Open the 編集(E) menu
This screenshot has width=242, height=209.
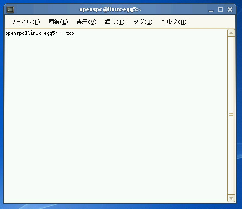[58, 22]
